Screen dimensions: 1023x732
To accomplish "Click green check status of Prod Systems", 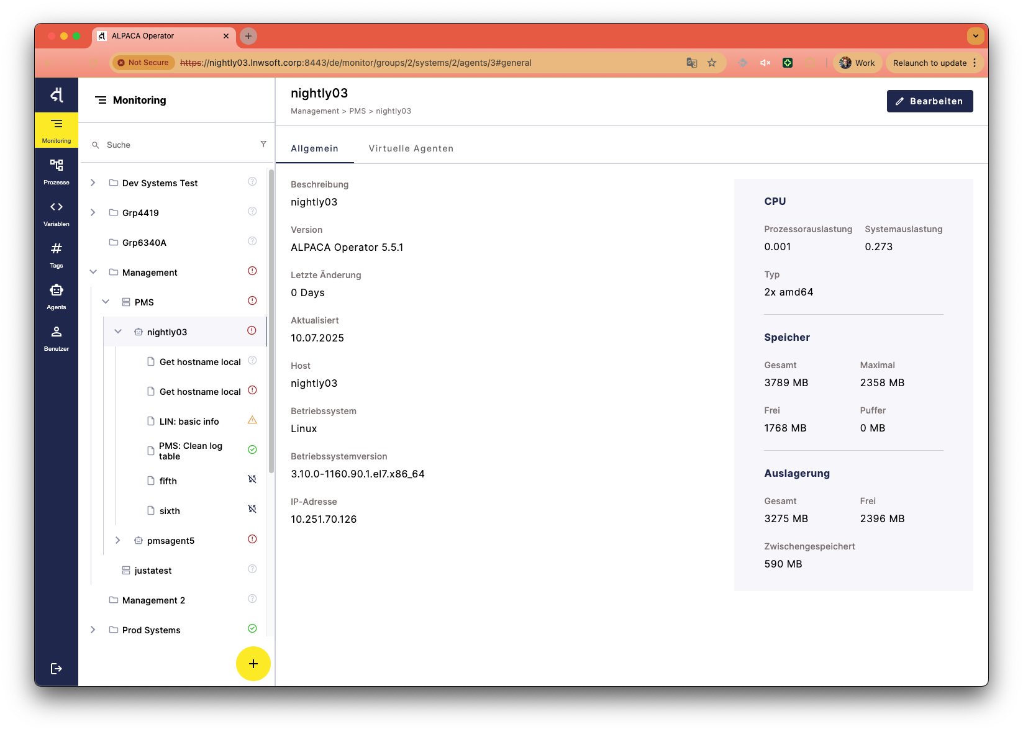I will 252,628.
